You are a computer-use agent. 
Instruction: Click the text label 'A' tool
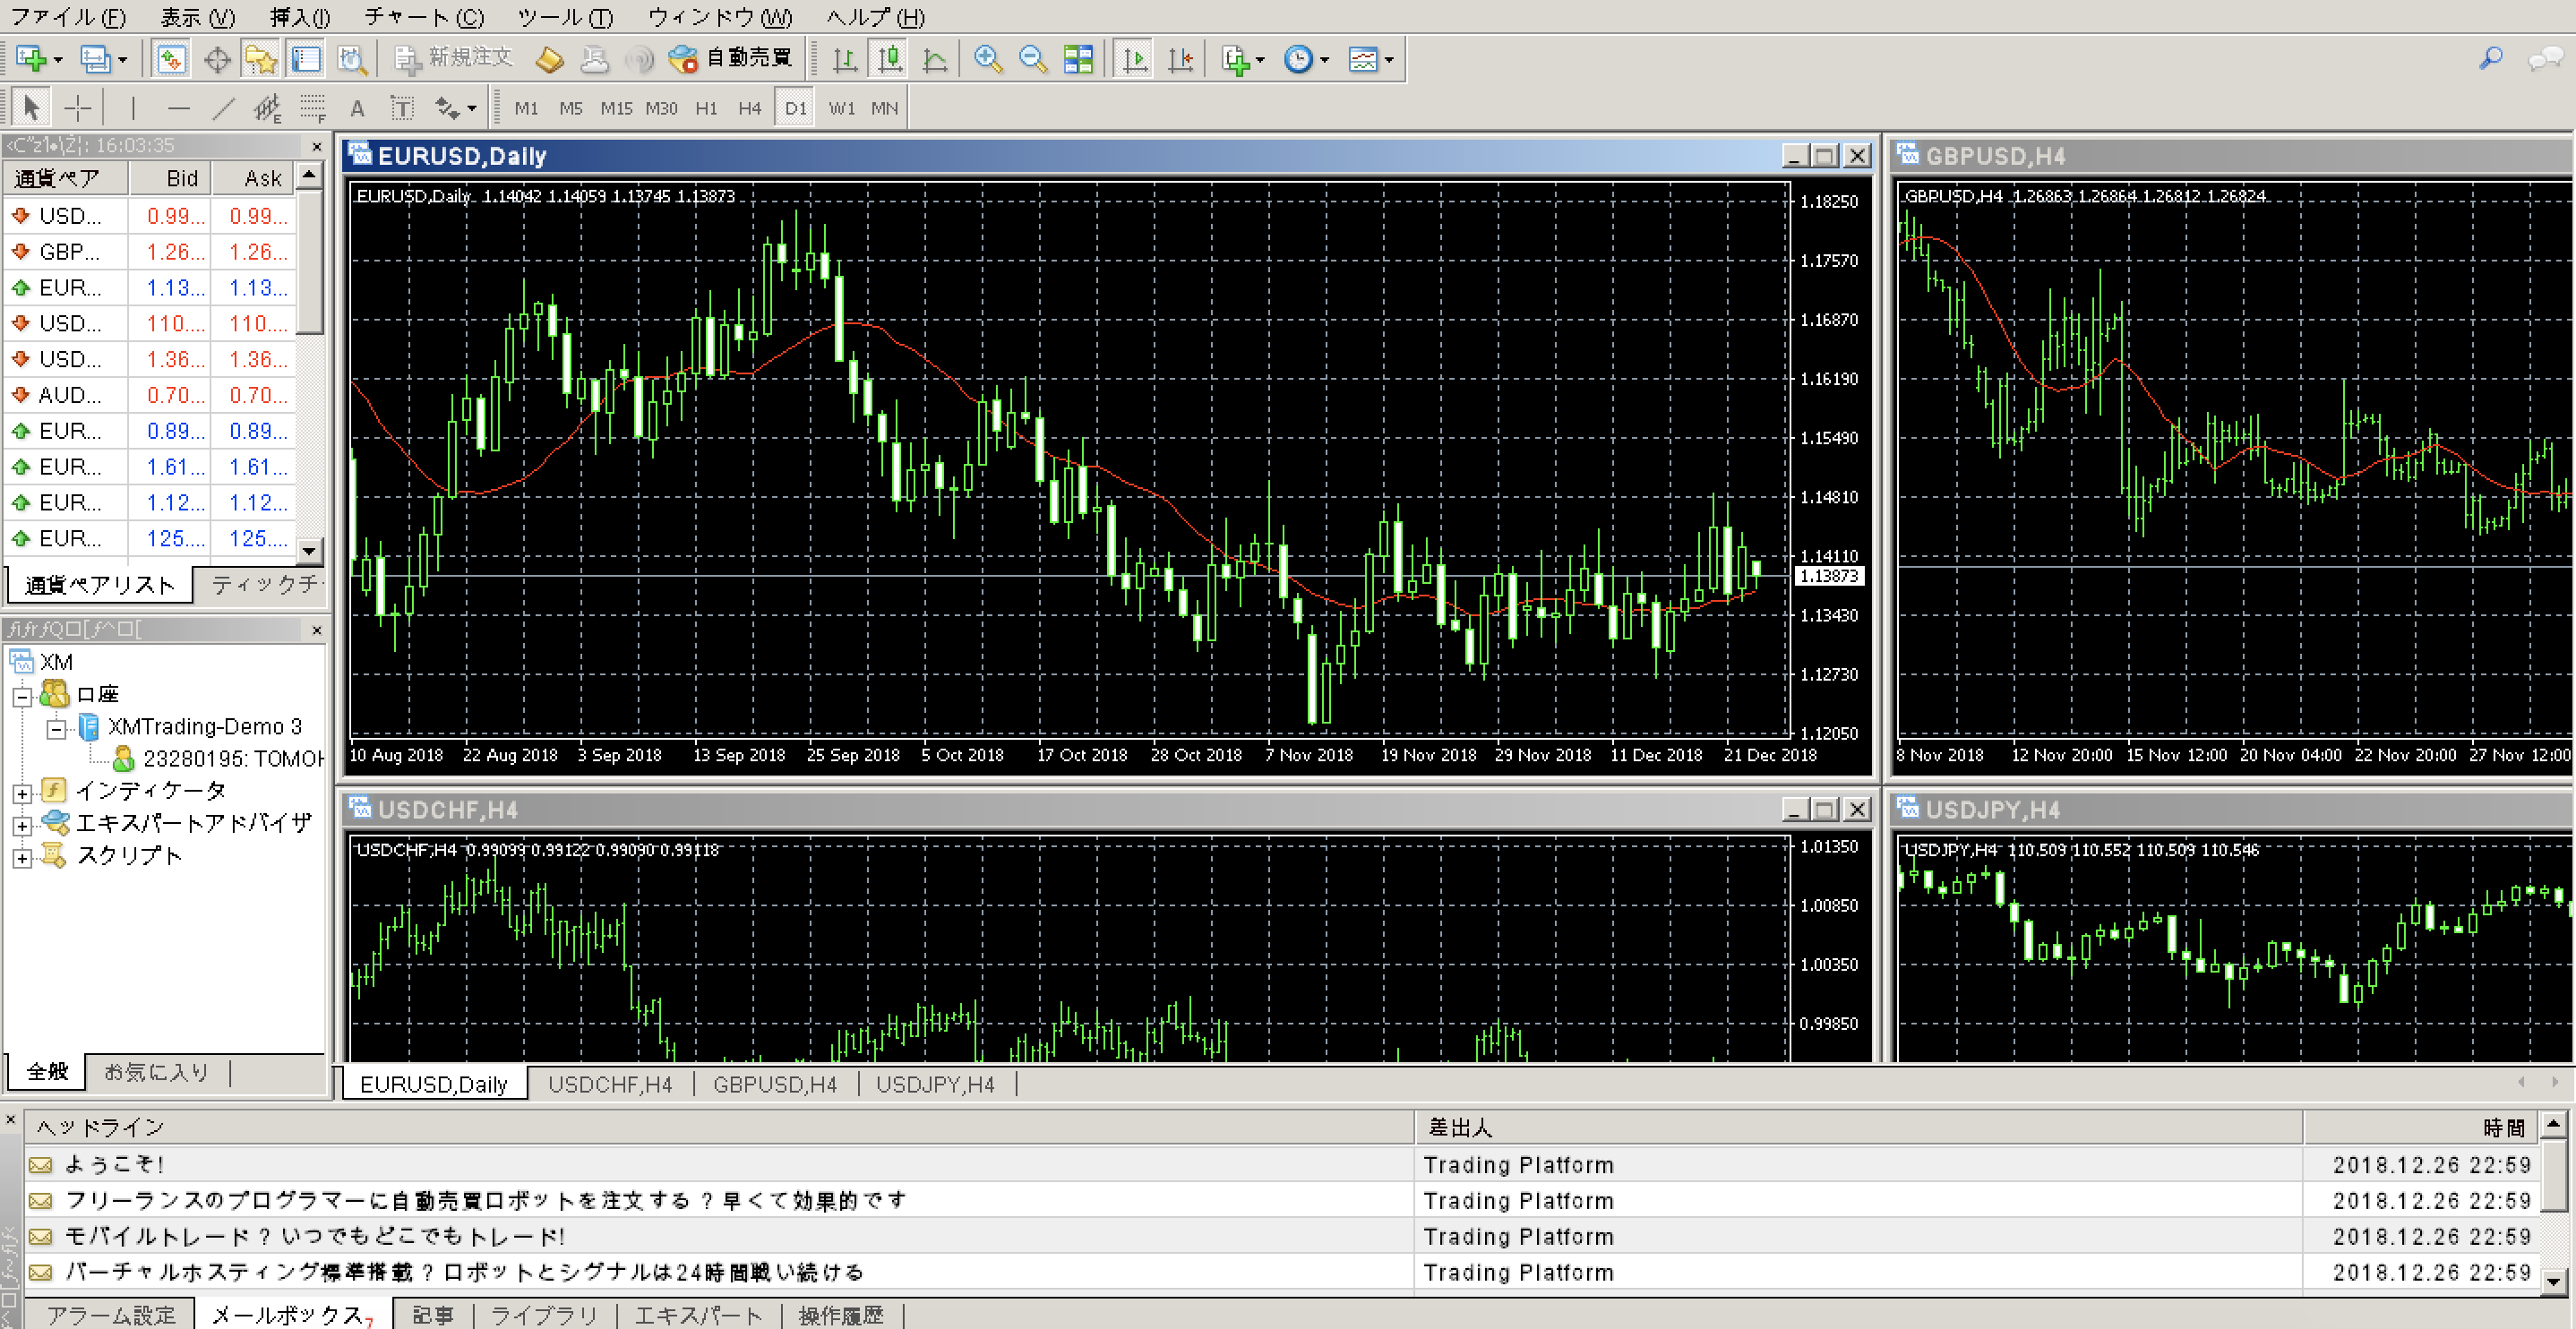tap(357, 108)
